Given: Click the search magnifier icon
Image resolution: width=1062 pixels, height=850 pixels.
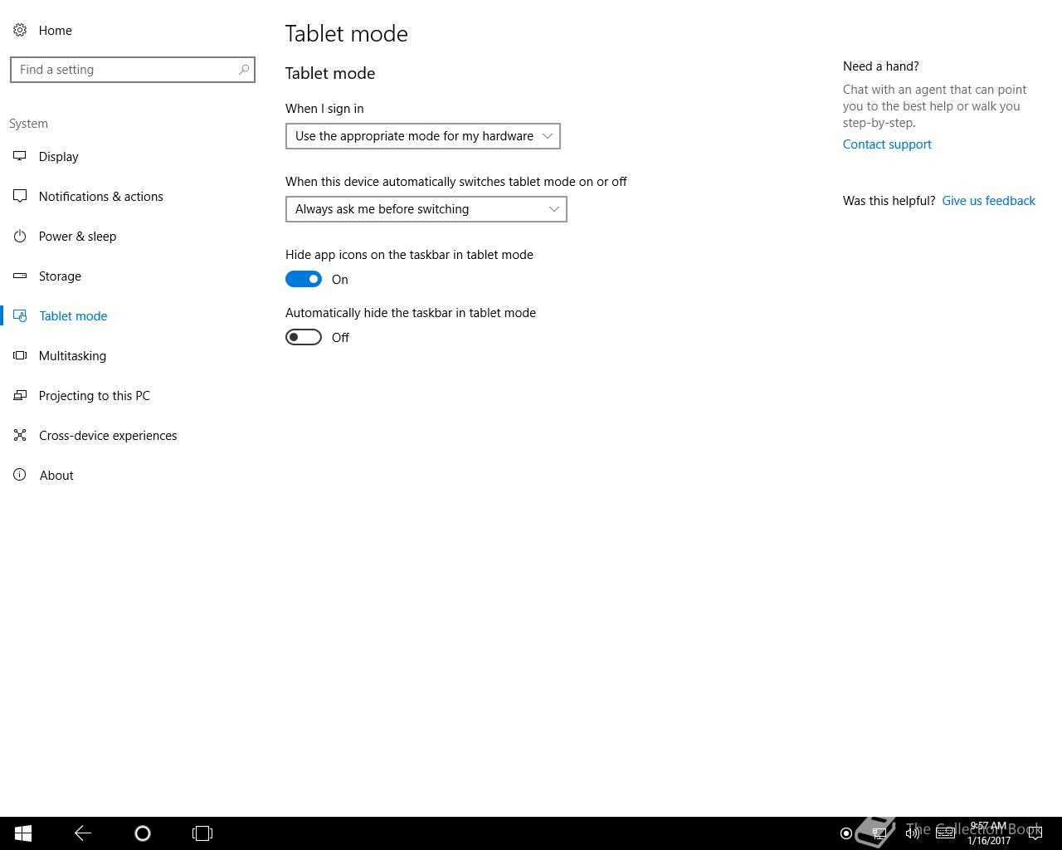Looking at the screenshot, I should tap(244, 70).
